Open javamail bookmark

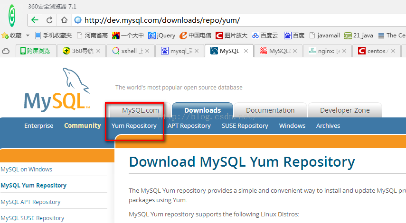coord(325,36)
